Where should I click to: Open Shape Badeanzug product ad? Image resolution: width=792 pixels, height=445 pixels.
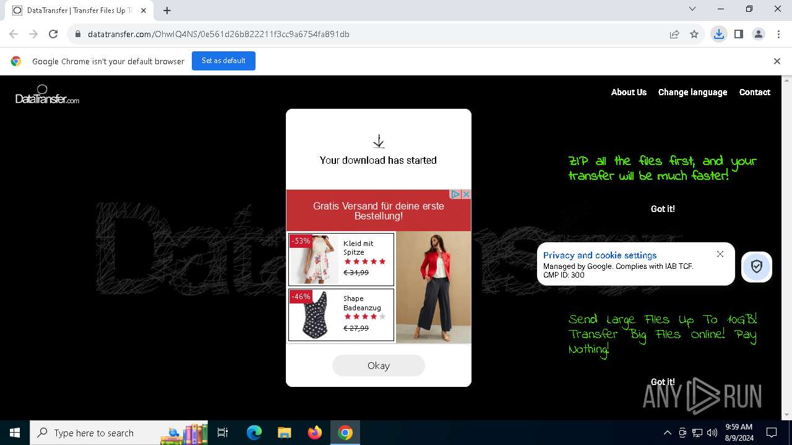point(341,315)
